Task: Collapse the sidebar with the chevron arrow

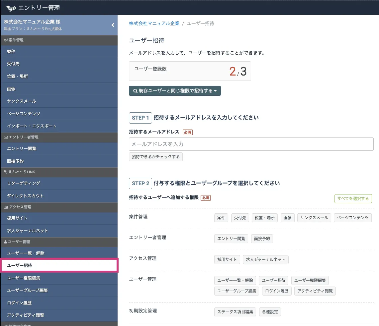Action: 113,25
